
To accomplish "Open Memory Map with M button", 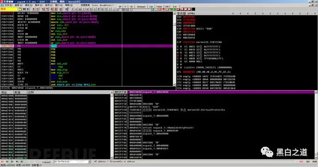I will [x=80, y=9].
